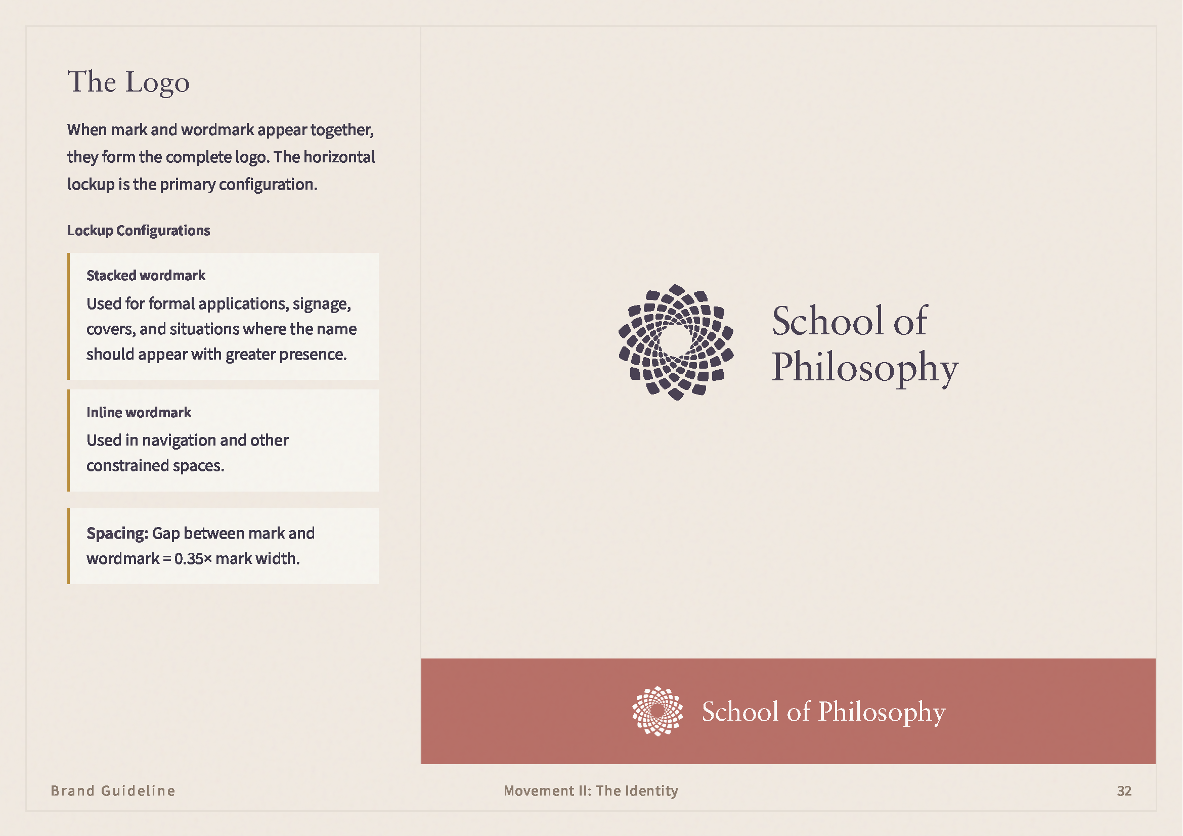
Task: Select the large two-line School of Philosophy wordmark
Action: (x=864, y=343)
